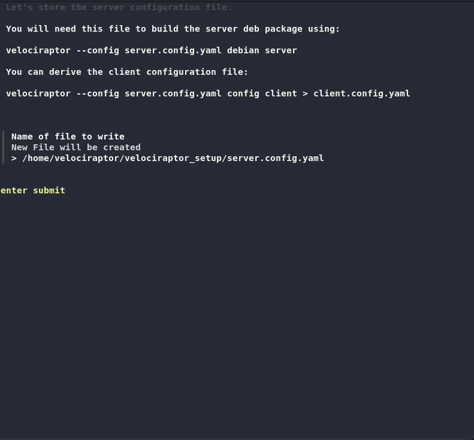474x440 pixels.
Task: Select the 'New File will be created' notice
Action: 76,147
